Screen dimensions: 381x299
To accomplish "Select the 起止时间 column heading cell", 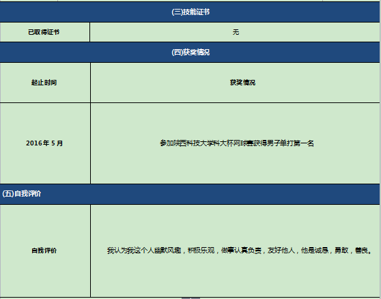I will (x=45, y=83).
